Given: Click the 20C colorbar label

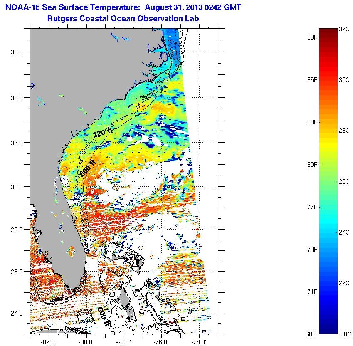Looking at the screenshot, I should point(346,334).
